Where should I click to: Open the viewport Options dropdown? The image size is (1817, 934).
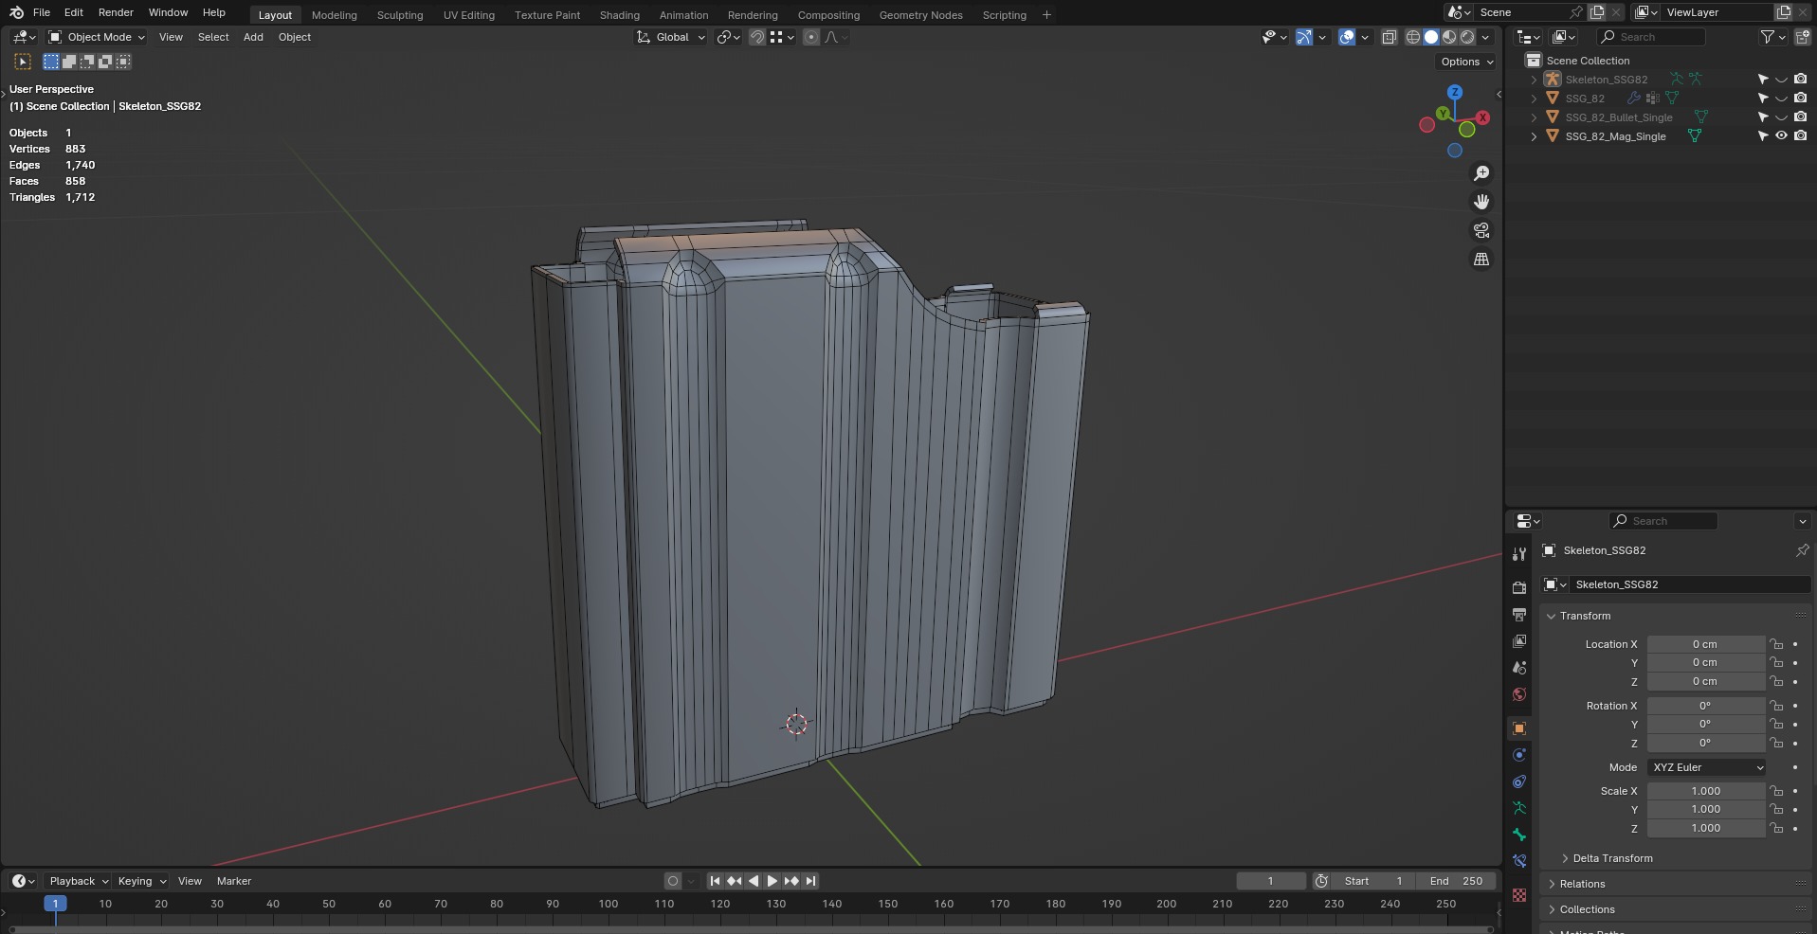(1466, 62)
